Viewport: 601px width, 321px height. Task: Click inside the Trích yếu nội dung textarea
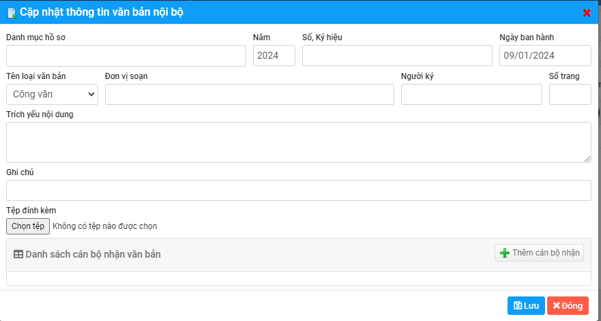tap(298, 142)
